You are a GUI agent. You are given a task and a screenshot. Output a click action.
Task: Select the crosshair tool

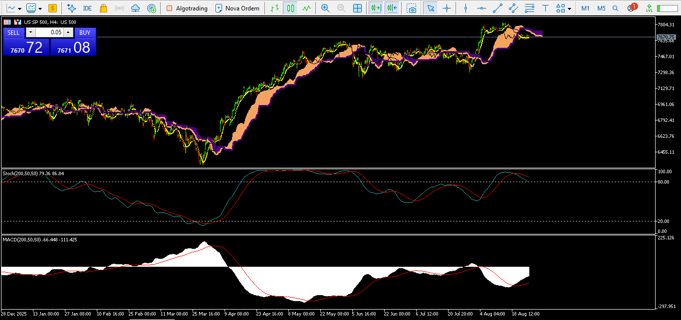tap(447, 8)
